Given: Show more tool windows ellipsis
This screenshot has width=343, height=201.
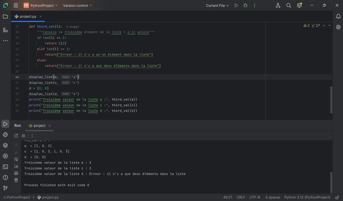Looking at the screenshot, I should click(5, 41).
